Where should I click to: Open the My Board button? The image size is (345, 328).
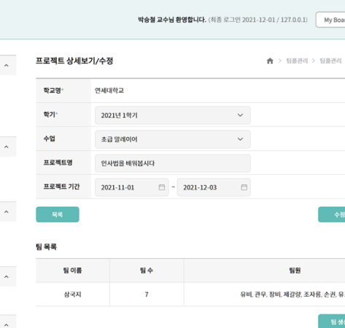330,20
